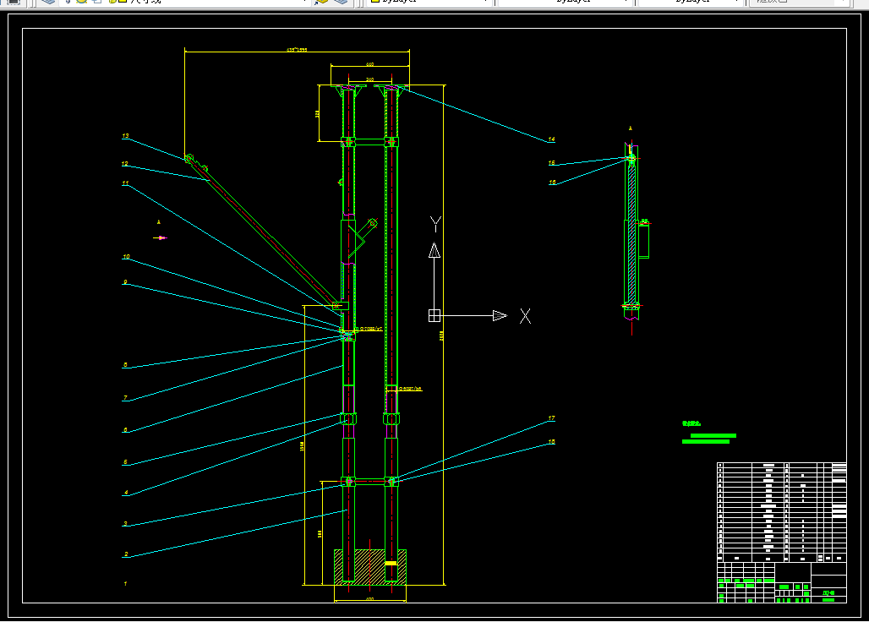
Task: Select part callout number 6
Action: [125, 430]
